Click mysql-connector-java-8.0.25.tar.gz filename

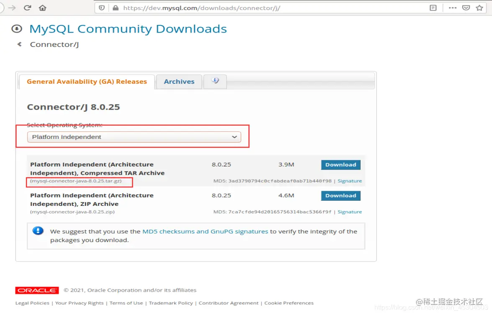(76, 181)
